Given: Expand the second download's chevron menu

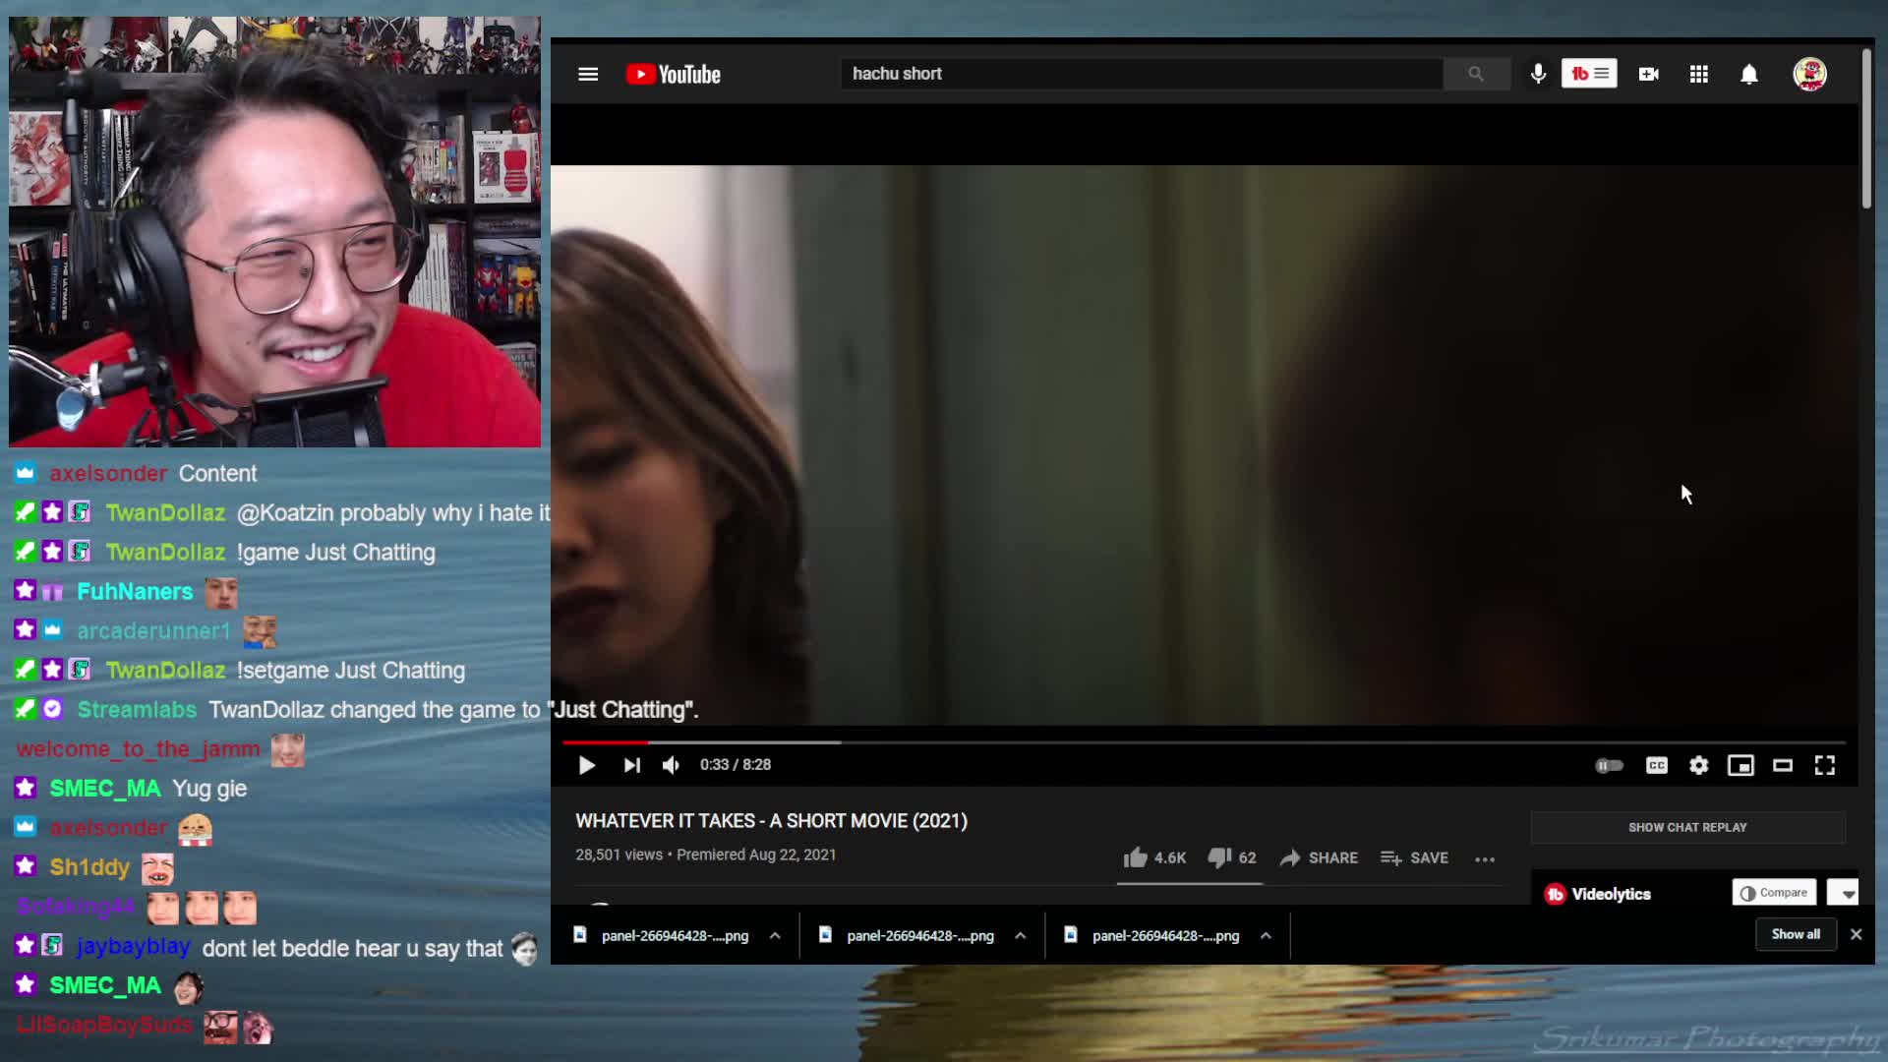Looking at the screenshot, I should click(x=1020, y=935).
